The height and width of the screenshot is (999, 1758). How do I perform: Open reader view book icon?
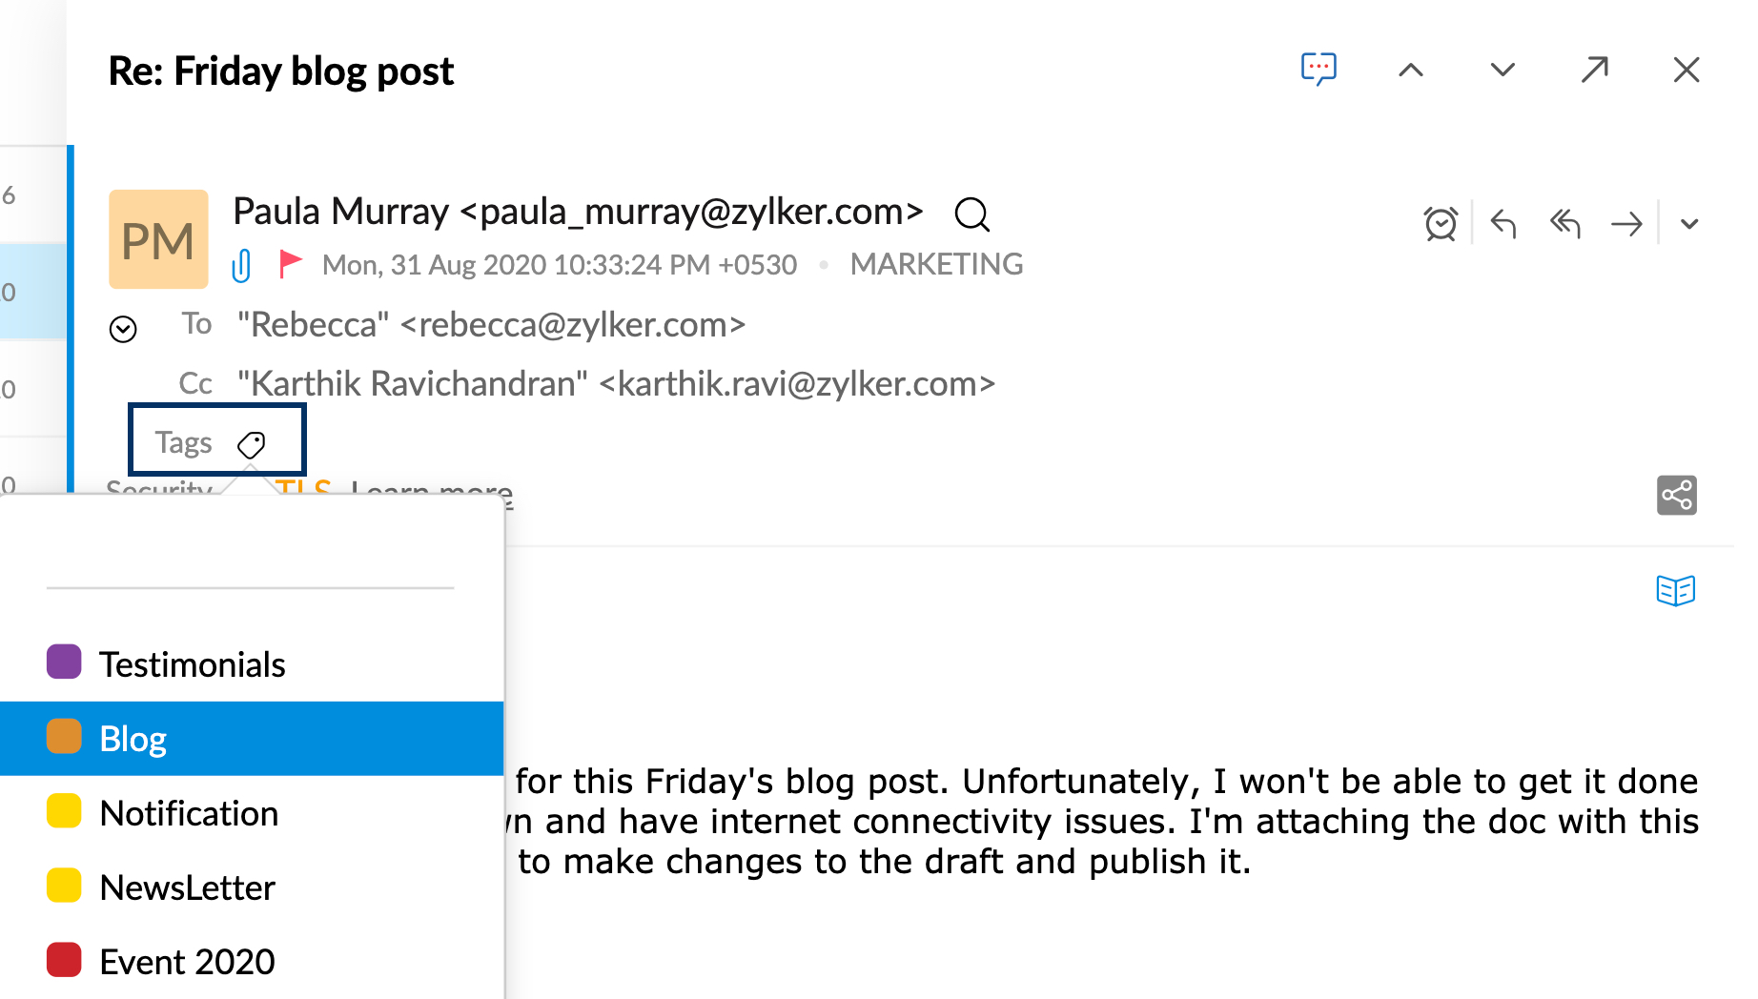click(1675, 591)
